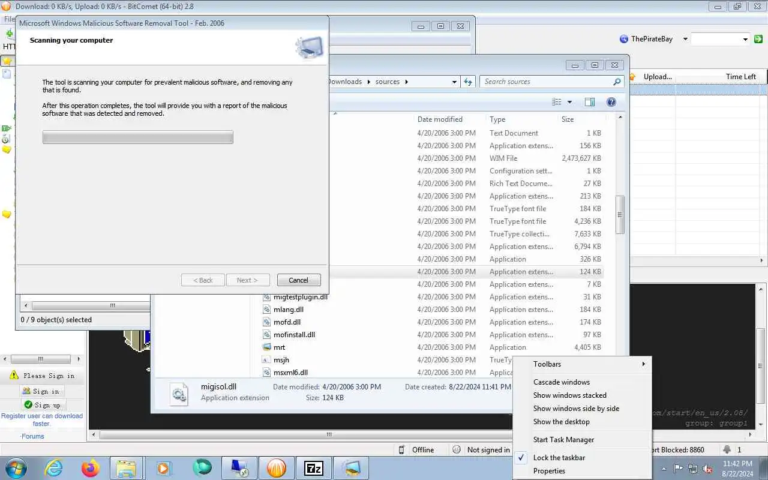Viewport: 768px width, 480px height.
Task: Launch Firefox from the taskbar
Action: click(x=91, y=468)
